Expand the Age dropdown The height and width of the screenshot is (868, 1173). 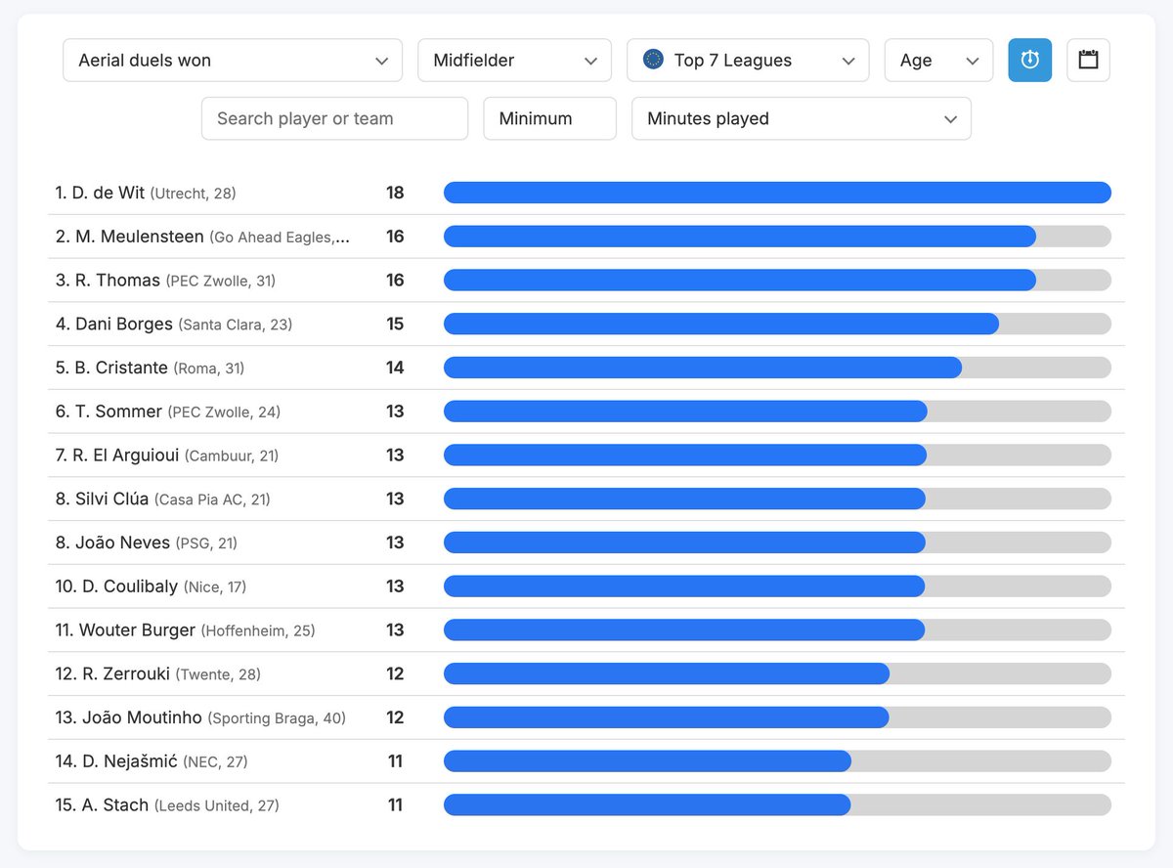(938, 60)
